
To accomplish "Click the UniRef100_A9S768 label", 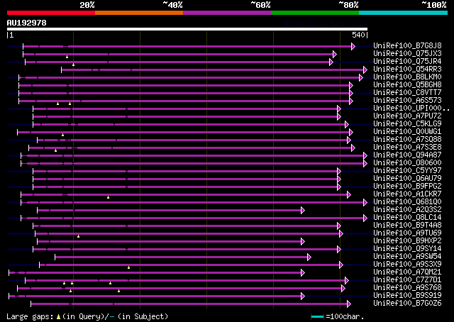I will tap(407, 287).
